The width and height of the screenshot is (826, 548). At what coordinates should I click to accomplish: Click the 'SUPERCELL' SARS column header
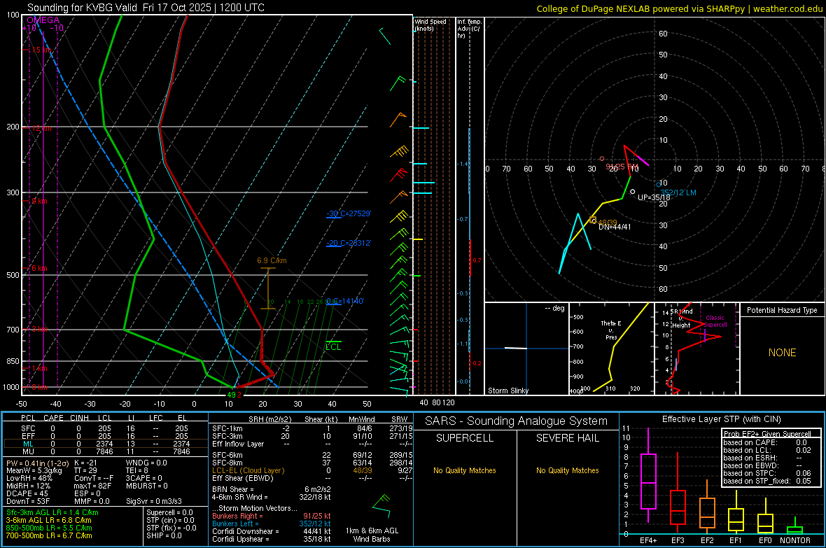click(465, 438)
